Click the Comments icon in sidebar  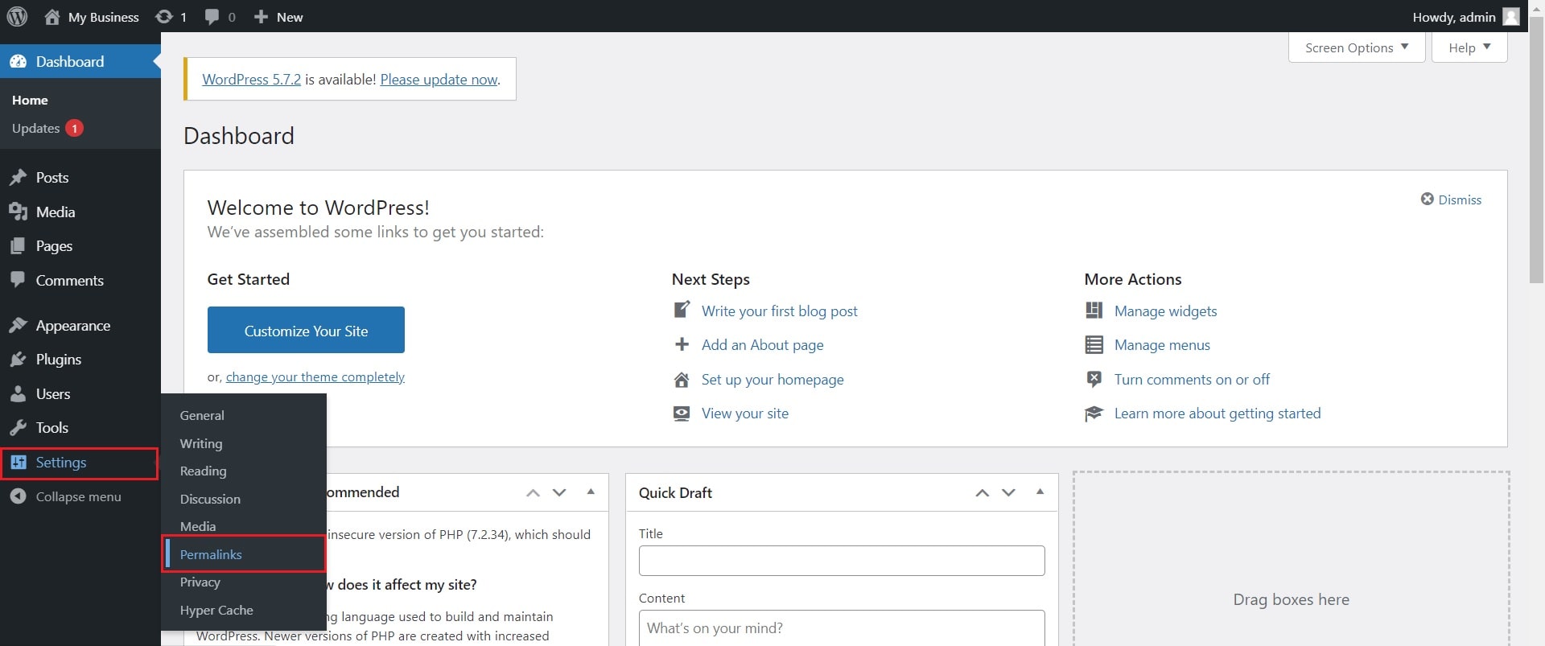pos(18,280)
